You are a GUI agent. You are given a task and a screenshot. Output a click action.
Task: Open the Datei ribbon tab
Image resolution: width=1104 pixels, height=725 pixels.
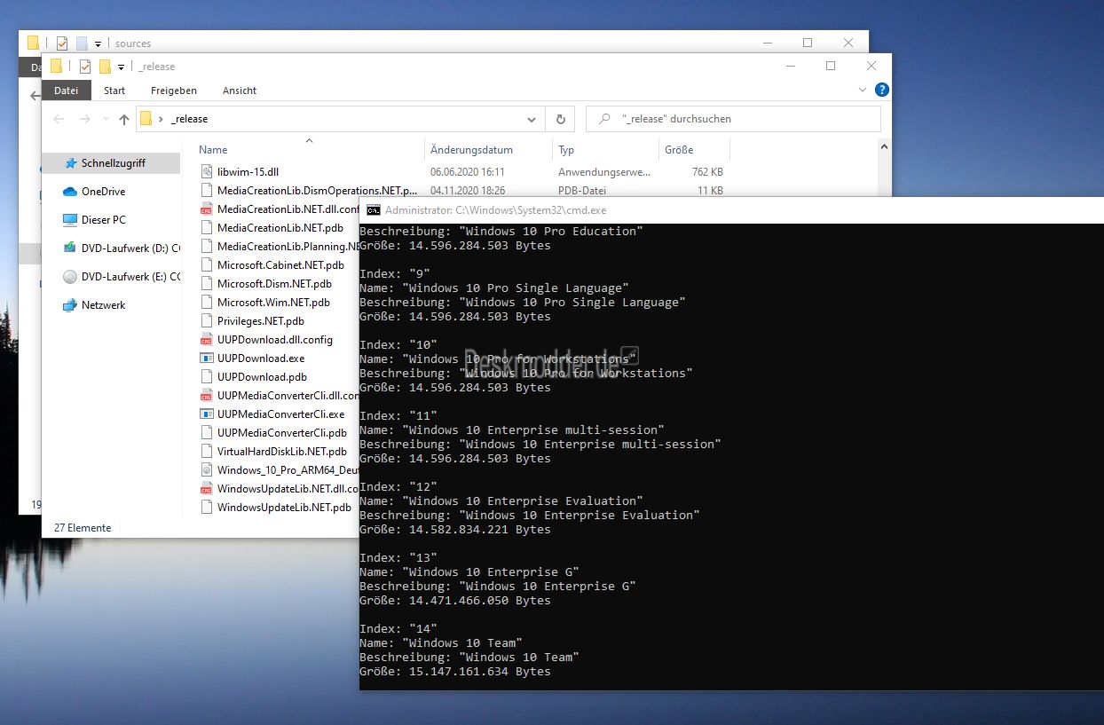[67, 91]
